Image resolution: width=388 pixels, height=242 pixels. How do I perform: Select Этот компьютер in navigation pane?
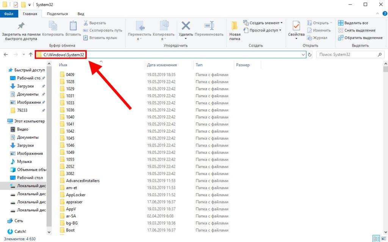pos(26,121)
